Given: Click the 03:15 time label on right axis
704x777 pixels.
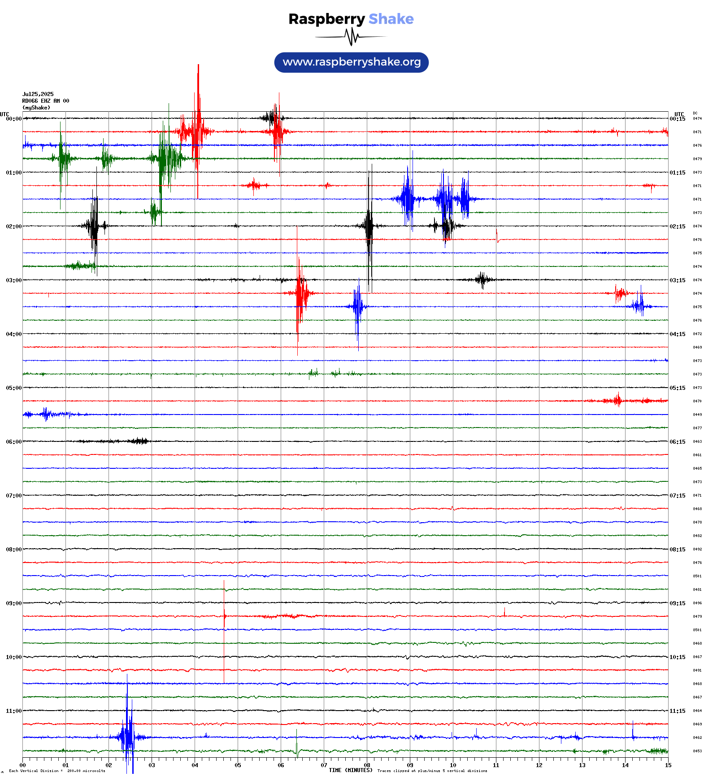Looking at the screenshot, I should click(677, 280).
